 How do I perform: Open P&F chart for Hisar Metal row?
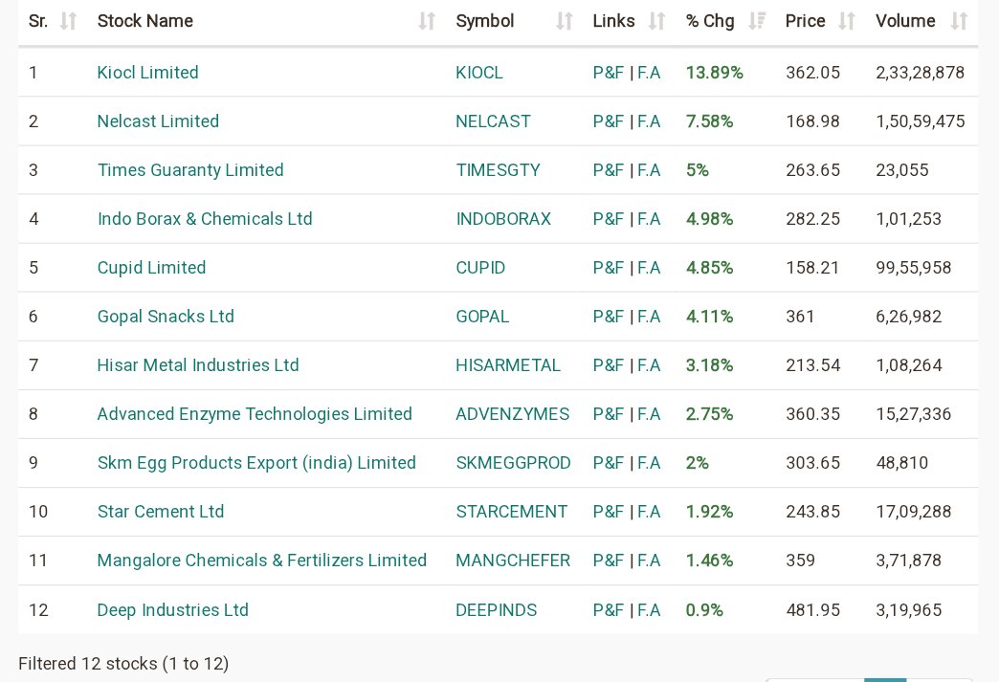coord(609,365)
